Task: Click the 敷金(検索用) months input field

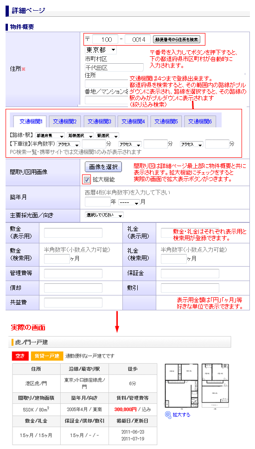Action: (57, 259)
